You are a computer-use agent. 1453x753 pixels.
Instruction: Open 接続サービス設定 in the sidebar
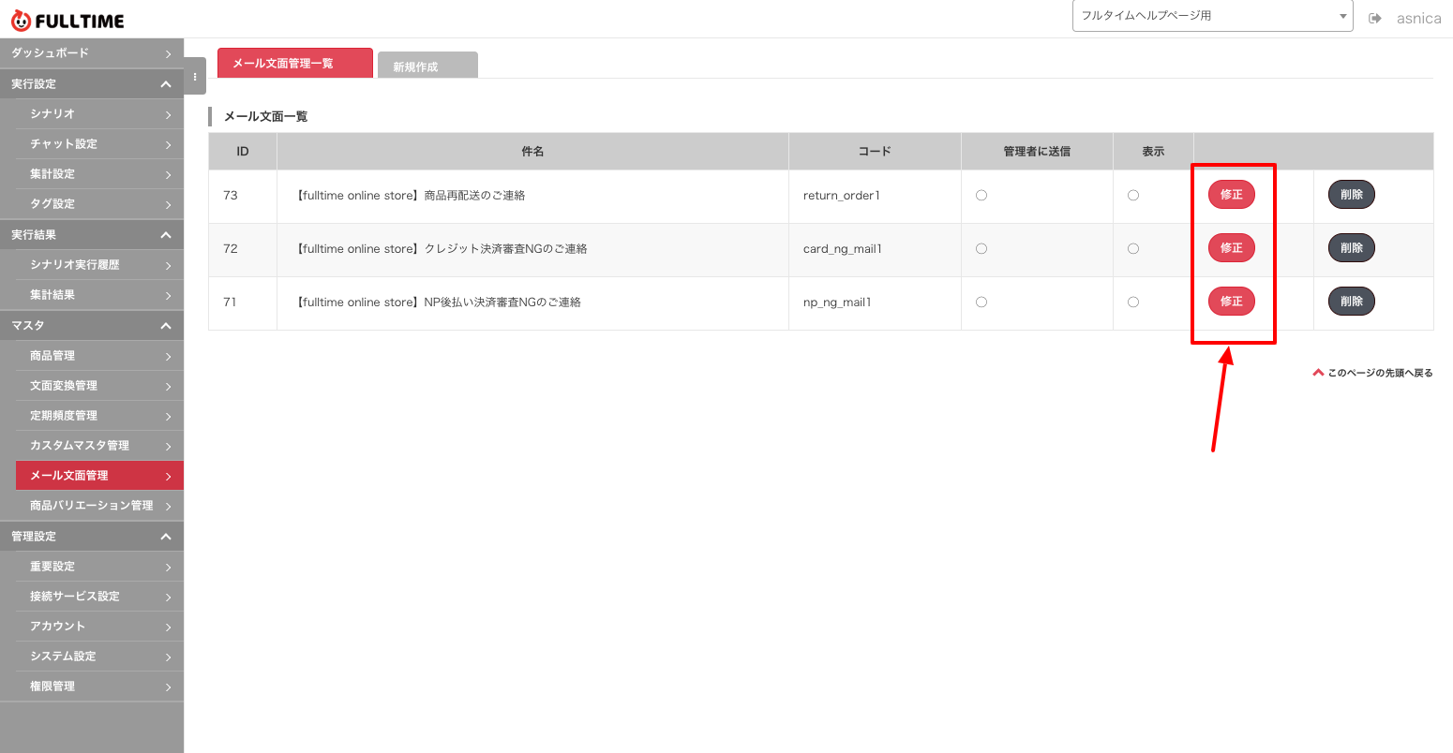[x=99, y=597]
